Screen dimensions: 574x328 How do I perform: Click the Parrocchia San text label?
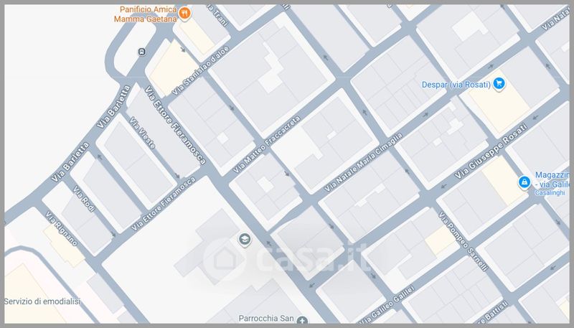click(x=266, y=318)
